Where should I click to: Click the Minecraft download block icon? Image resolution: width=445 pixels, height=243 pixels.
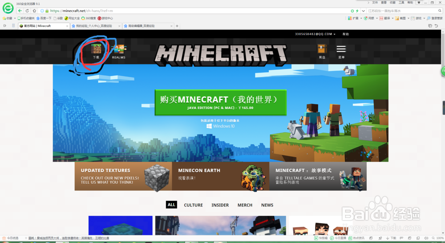(x=96, y=49)
